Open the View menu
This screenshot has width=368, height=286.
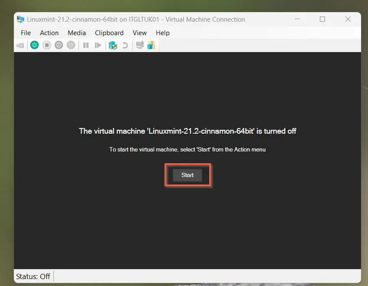[140, 33]
